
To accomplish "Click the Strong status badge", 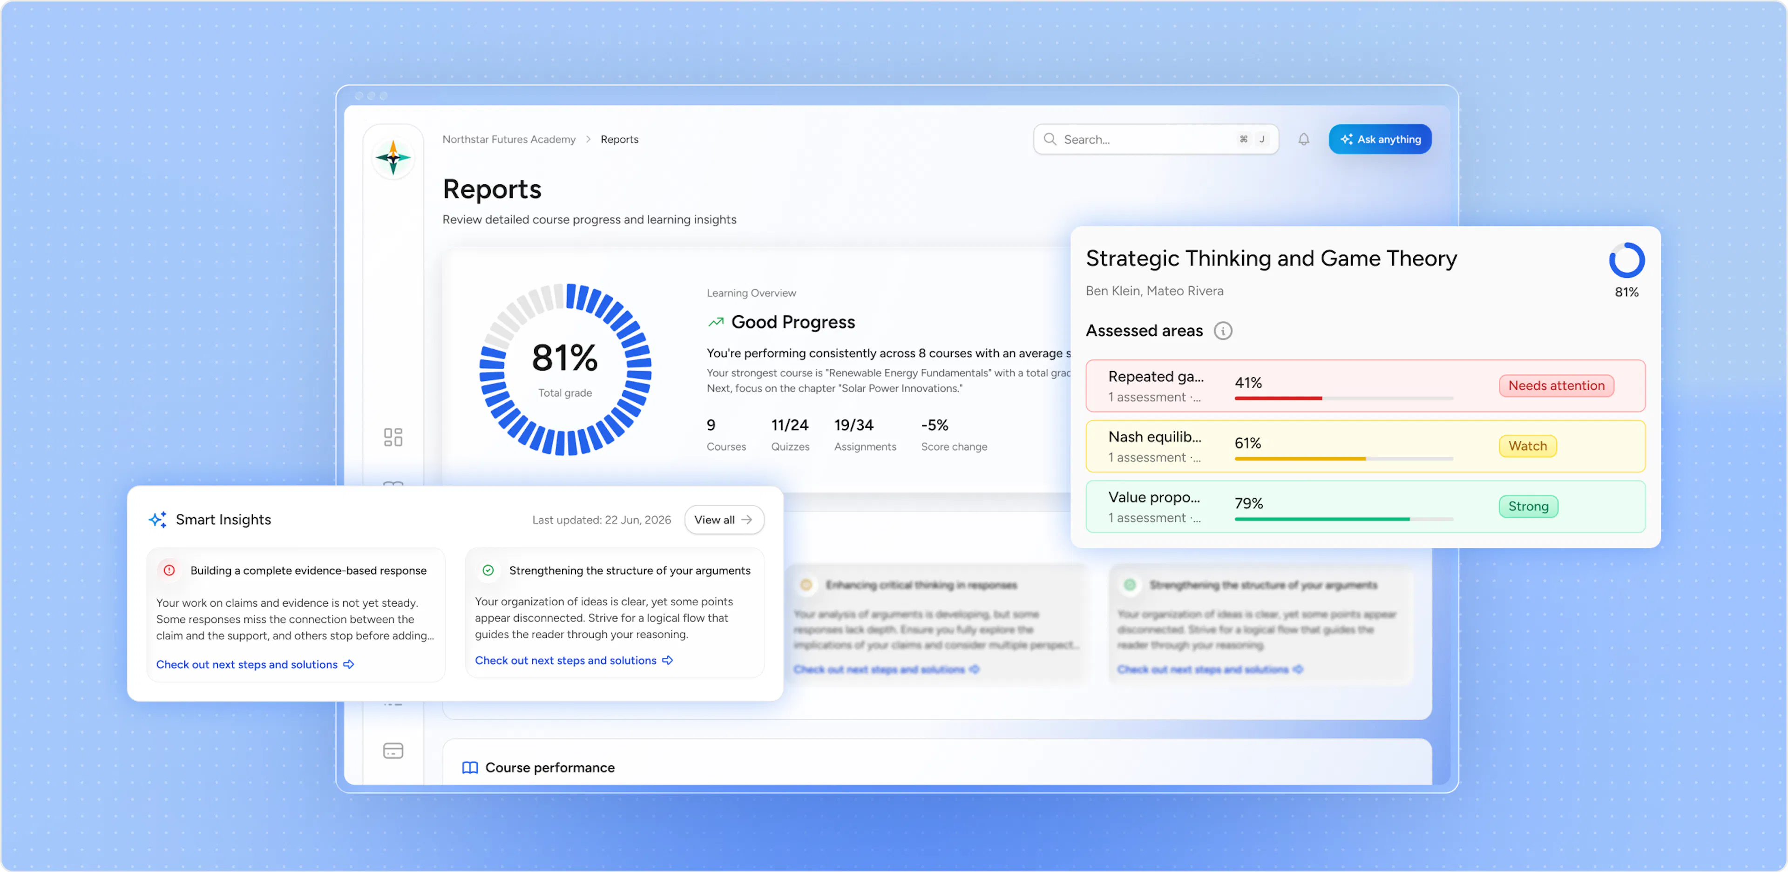I will 1528,506.
